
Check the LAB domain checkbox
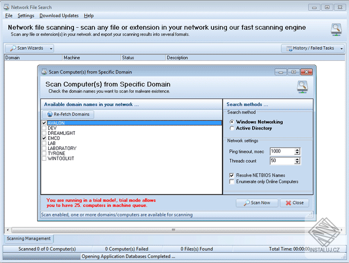44,143
